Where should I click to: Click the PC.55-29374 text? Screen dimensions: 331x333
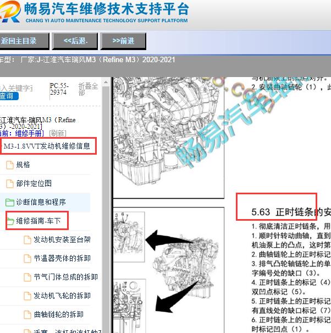[x=59, y=89]
